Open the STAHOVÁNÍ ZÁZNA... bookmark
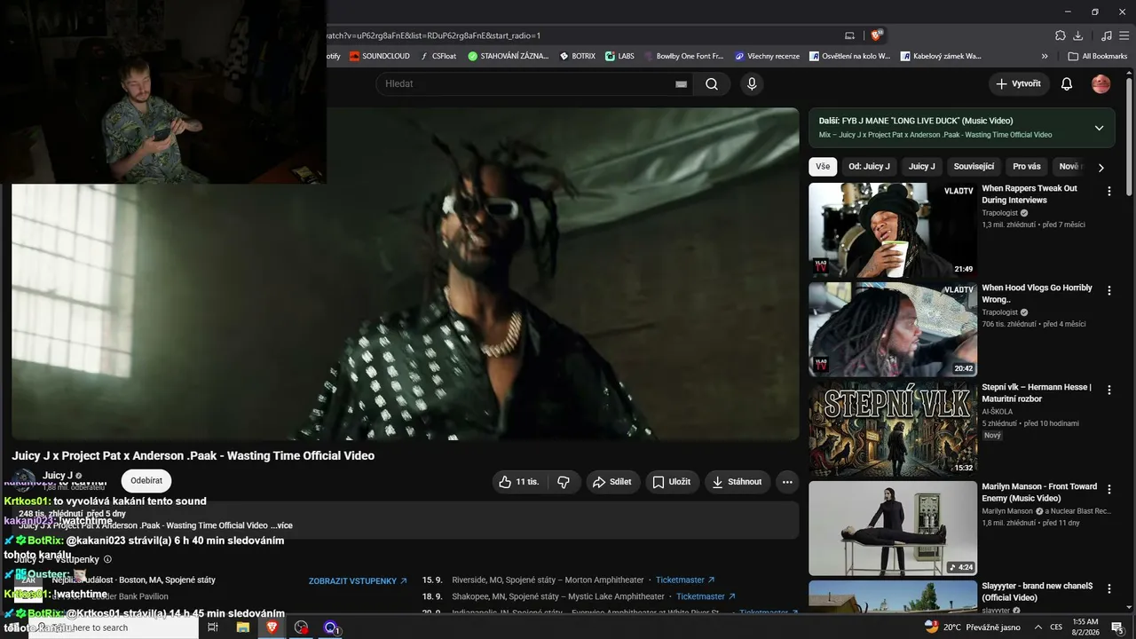 point(508,56)
